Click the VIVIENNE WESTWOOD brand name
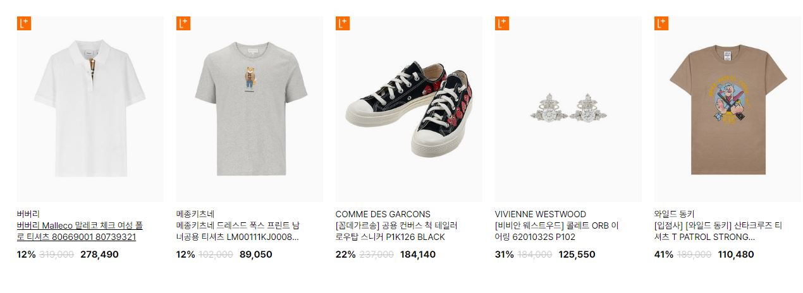The width and height of the screenshot is (803, 293). 541,214
